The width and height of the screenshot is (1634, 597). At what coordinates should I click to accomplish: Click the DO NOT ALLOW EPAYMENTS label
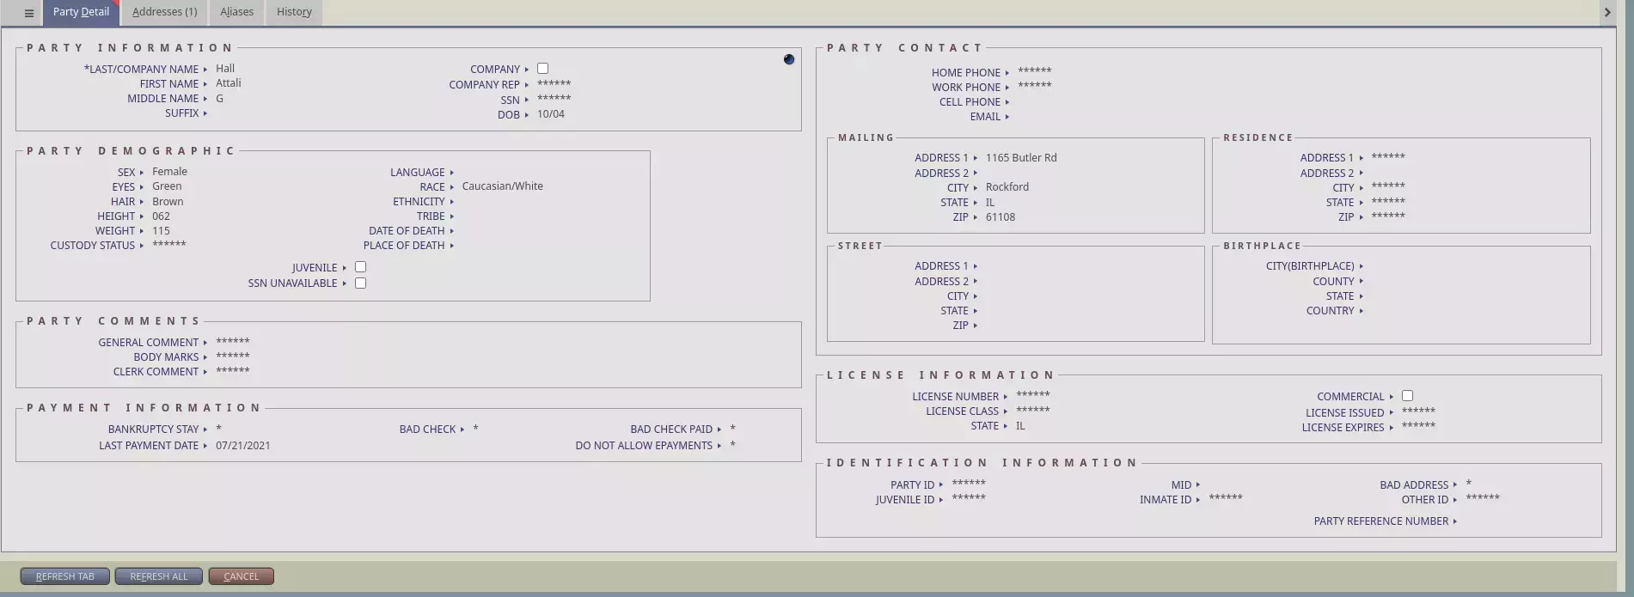point(644,446)
